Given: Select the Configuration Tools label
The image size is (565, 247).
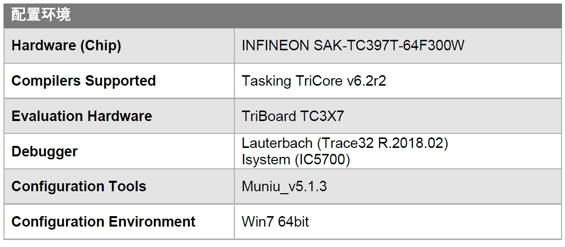Looking at the screenshot, I should (79, 187).
